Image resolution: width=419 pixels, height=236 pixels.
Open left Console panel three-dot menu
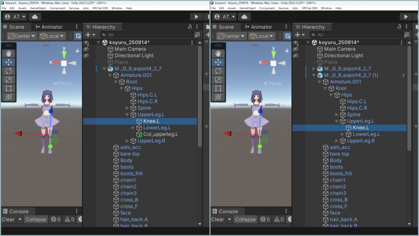click(x=77, y=211)
